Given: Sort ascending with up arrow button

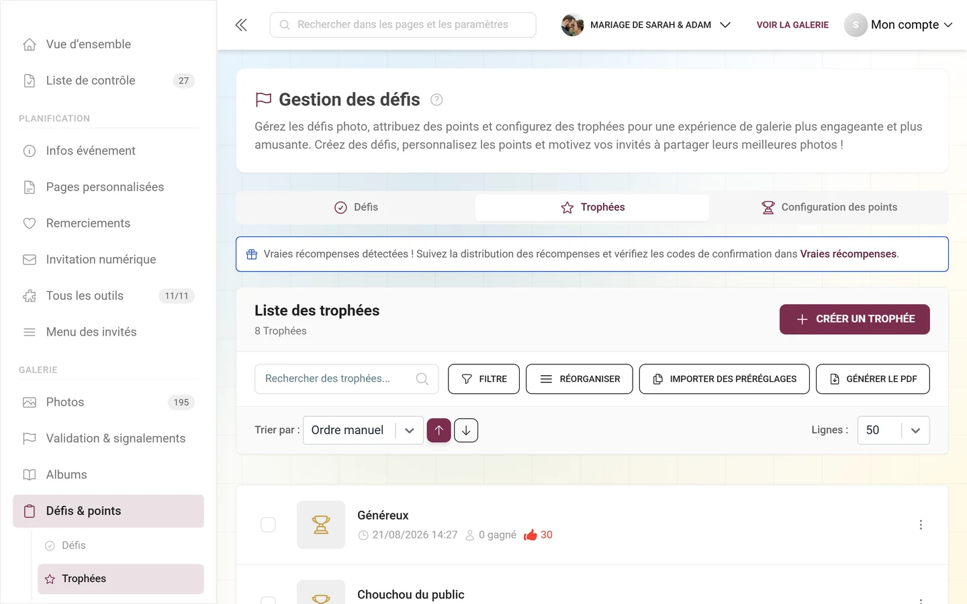Looking at the screenshot, I should [x=439, y=430].
